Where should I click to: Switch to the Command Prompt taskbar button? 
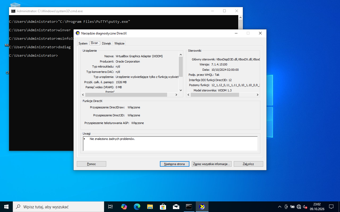pyautogui.click(x=189, y=206)
